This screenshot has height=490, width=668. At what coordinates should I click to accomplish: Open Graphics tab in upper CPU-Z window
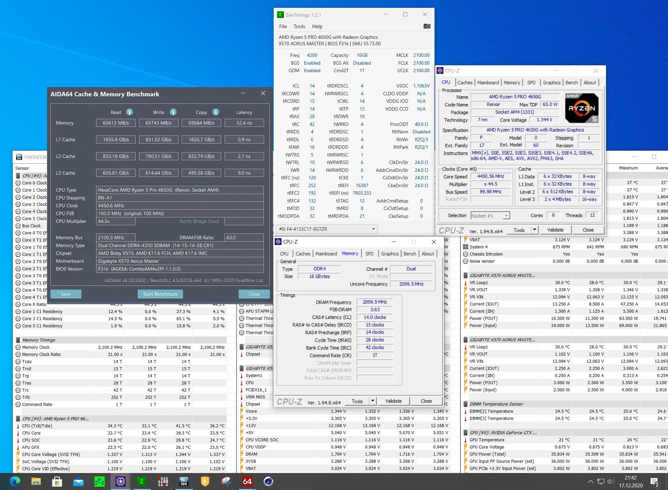tap(551, 82)
